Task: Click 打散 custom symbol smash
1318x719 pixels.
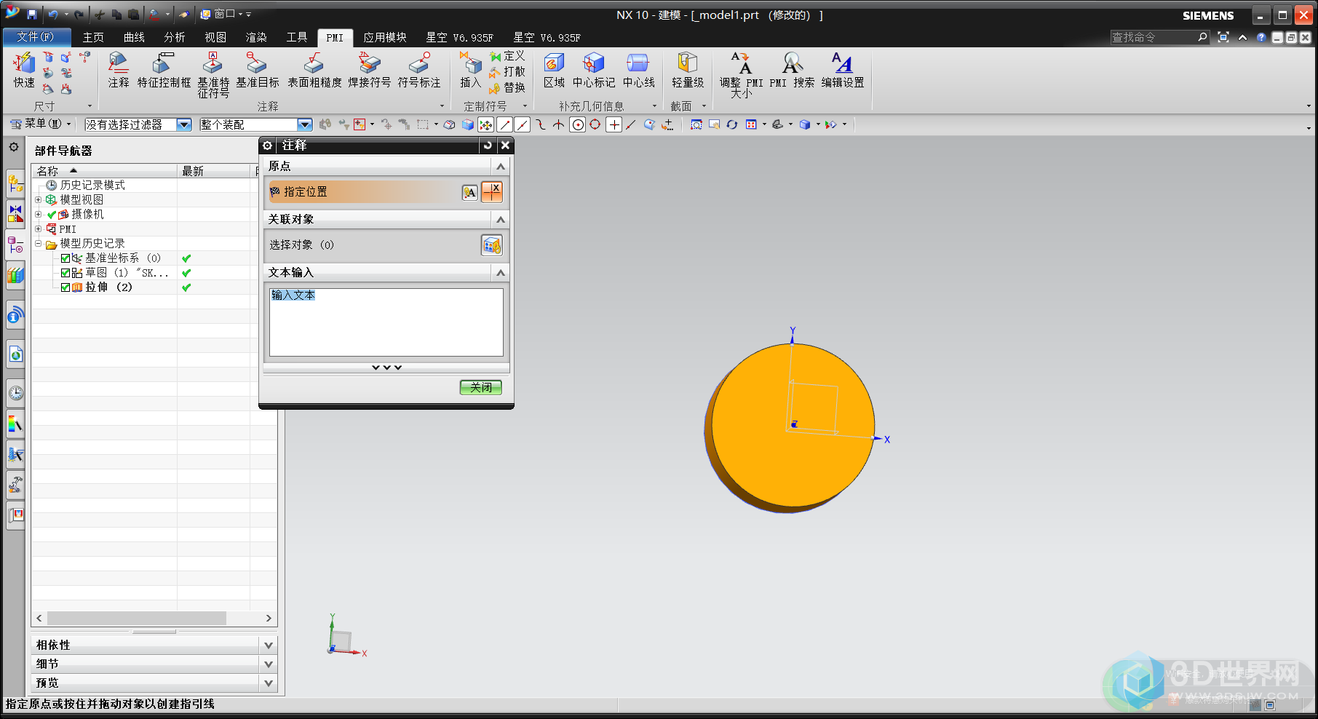Action: click(507, 71)
